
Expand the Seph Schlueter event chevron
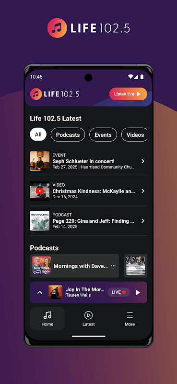click(x=143, y=161)
